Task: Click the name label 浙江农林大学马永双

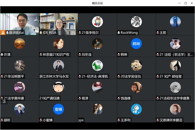Action: click(x=54, y=76)
